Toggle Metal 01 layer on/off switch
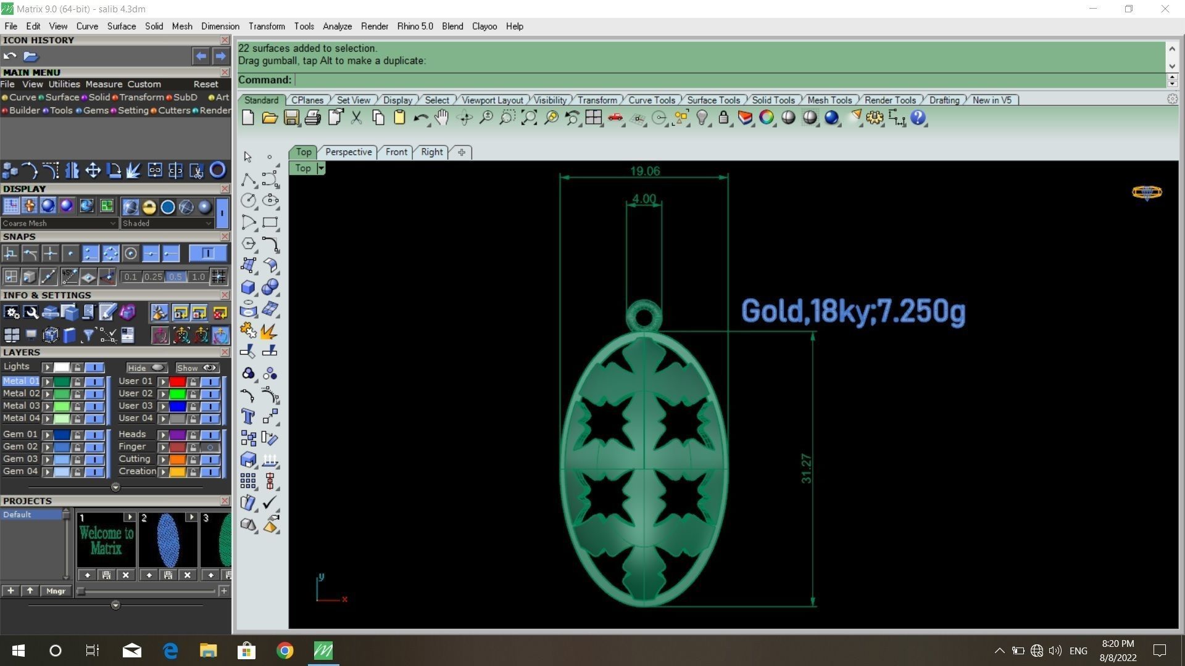Screen dimensions: 1185x666 coord(94,382)
